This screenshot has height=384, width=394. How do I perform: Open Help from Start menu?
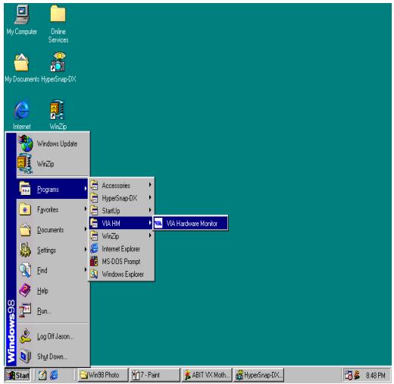pos(53,291)
